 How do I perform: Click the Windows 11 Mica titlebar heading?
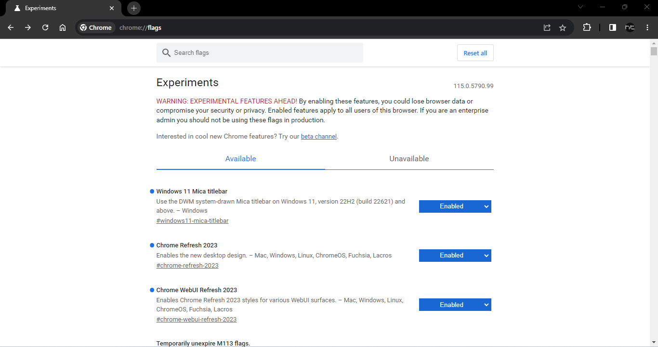[192, 192]
